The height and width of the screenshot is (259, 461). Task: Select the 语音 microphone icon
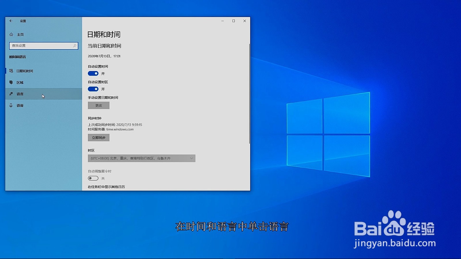(x=11, y=105)
